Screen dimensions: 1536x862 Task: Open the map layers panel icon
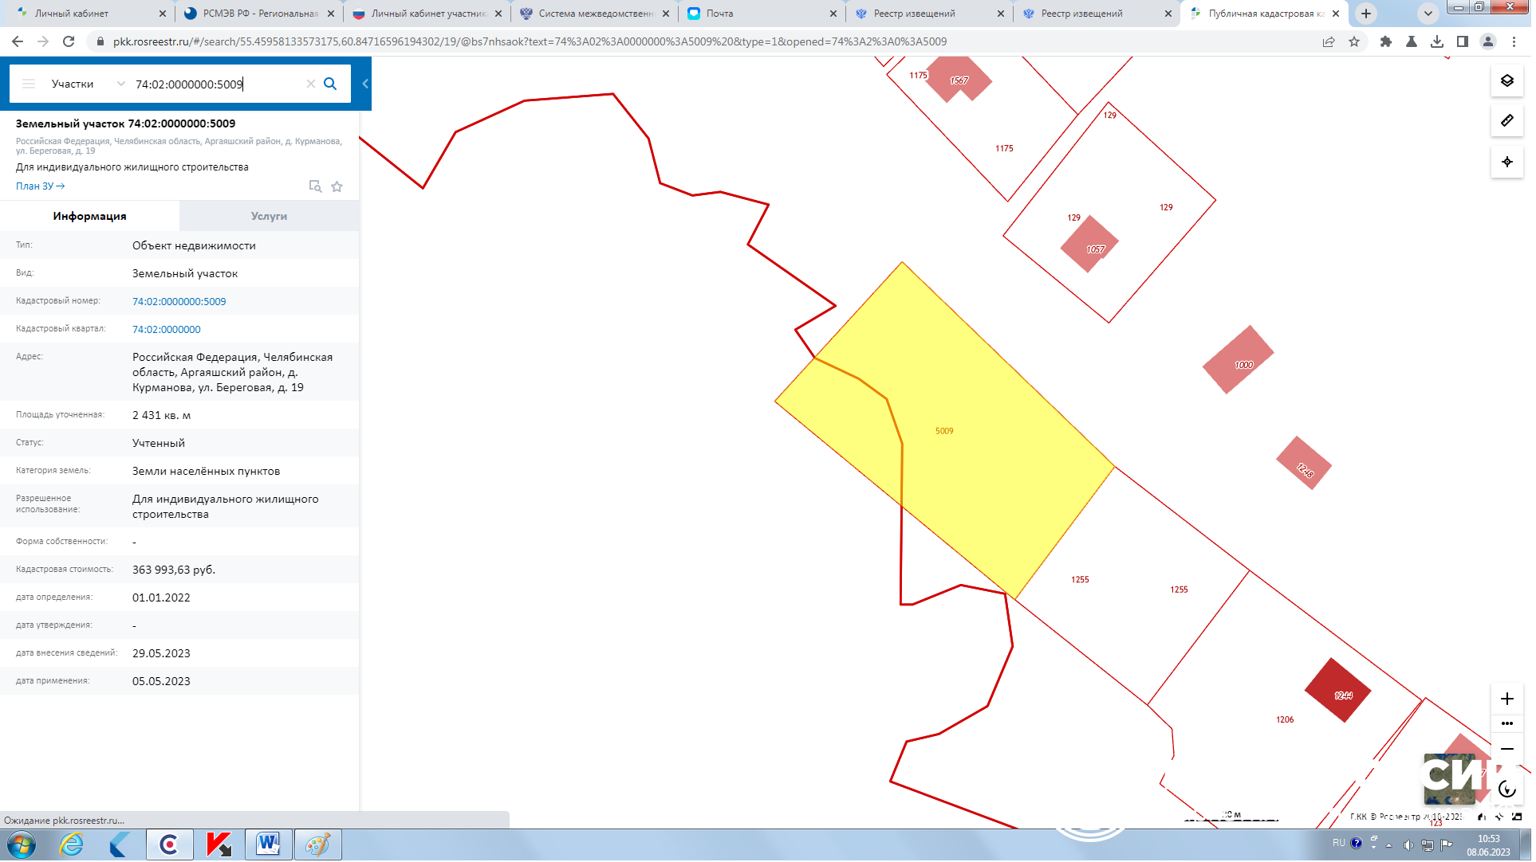1506,81
